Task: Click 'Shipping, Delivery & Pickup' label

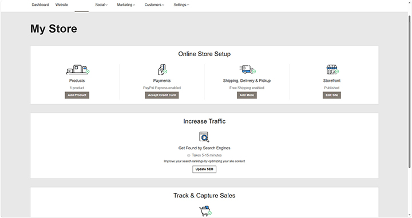Action: pos(247,81)
